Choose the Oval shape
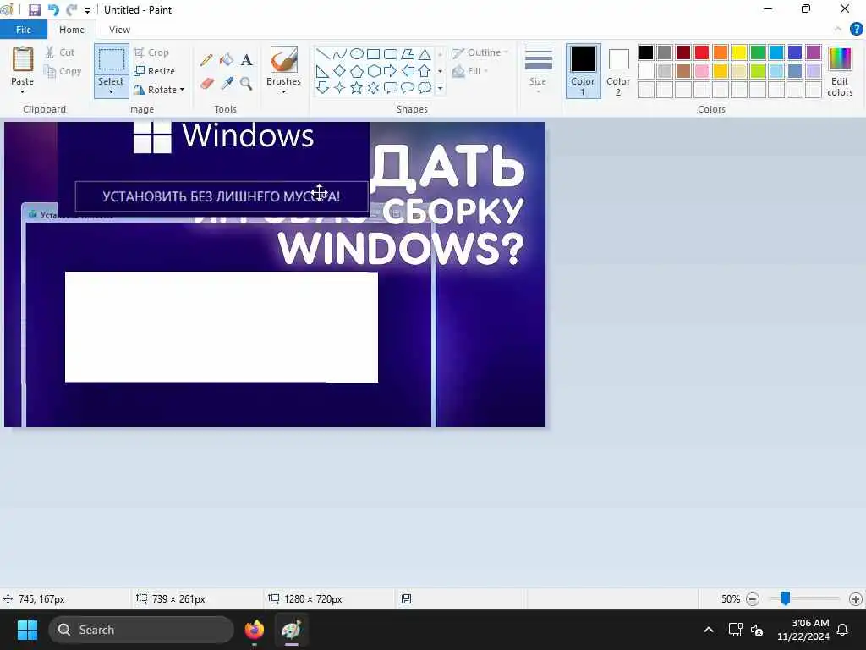 pos(357,53)
